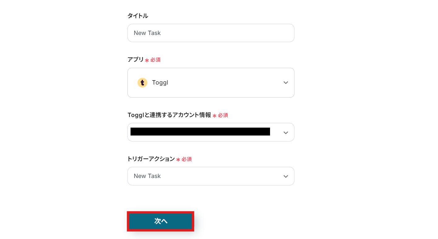Select the "New Task" text in the title box
This screenshot has height=239, width=438.
[x=147, y=33]
